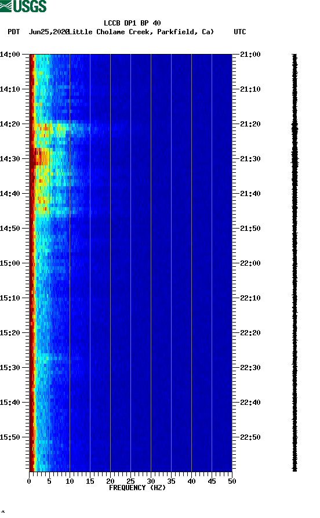Click 'Little Cholame Creek, Parkfield, Ca)' text
Viewport: 320px width, 518px height.
pos(141,32)
